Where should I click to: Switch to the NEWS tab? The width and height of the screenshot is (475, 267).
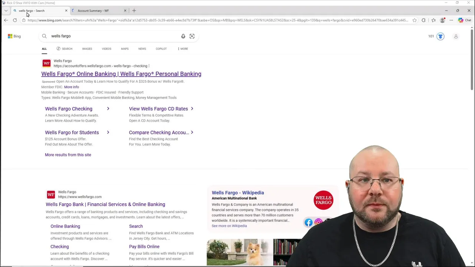pyautogui.click(x=142, y=49)
